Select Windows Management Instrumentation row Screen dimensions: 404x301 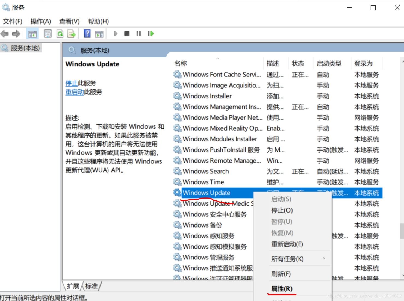278,107
